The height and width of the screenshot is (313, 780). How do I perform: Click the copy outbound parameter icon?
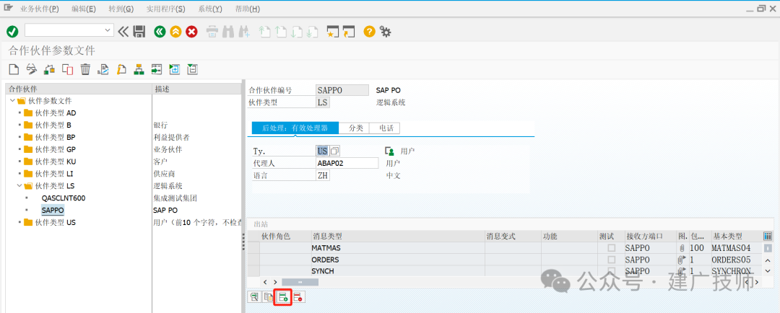tap(269, 297)
